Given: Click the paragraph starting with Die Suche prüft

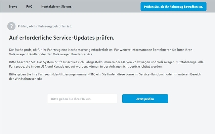Looking at the screenshot, I should [x=101, y=52].
